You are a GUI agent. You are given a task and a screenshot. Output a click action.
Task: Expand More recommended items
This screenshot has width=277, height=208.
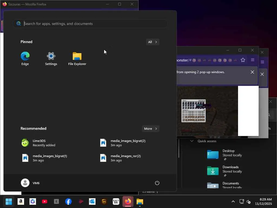(x=150, y=129)
